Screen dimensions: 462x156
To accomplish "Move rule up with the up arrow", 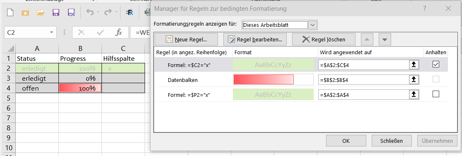I will pyautogui.click(x=367, y=39).
